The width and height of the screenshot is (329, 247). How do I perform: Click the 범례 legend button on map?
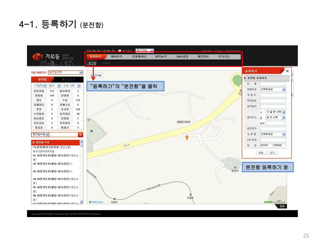tap(281, 206)
